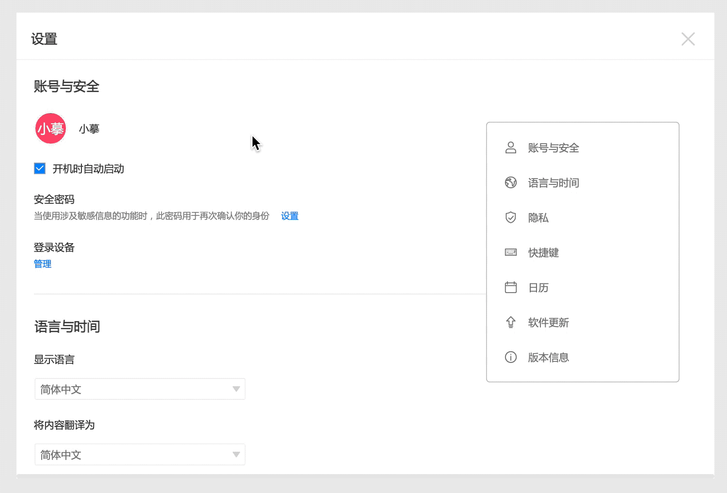This screenshot has width=727, height=493.
Task: Click the globe icon for Language & Time
Action: tap(510, 182)
